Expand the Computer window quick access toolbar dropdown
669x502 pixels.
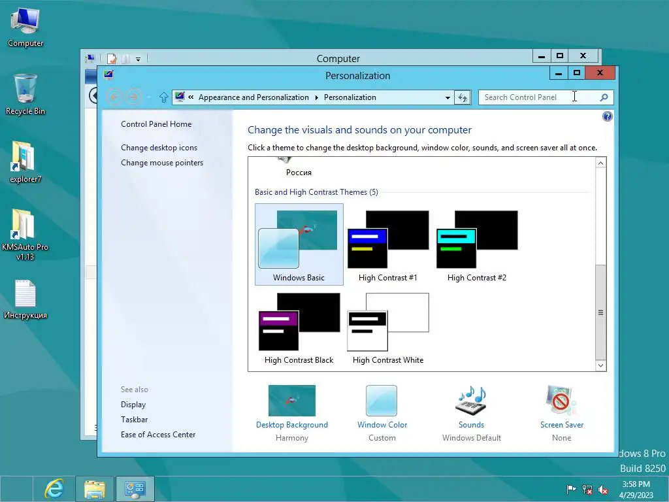pos(139,59)
